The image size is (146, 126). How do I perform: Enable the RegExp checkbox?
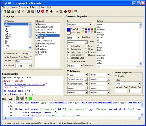pos(116,77)
